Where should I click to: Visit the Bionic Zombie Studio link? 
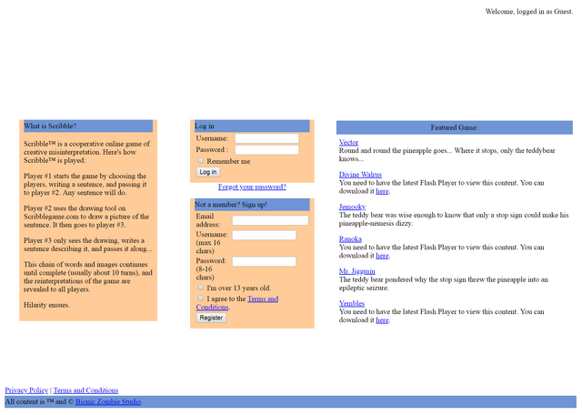108,401
